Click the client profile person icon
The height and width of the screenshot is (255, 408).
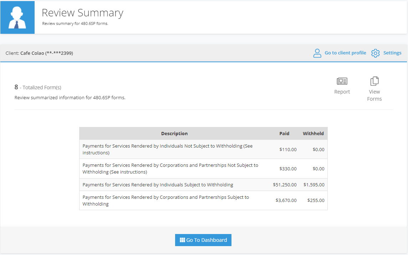317,53
